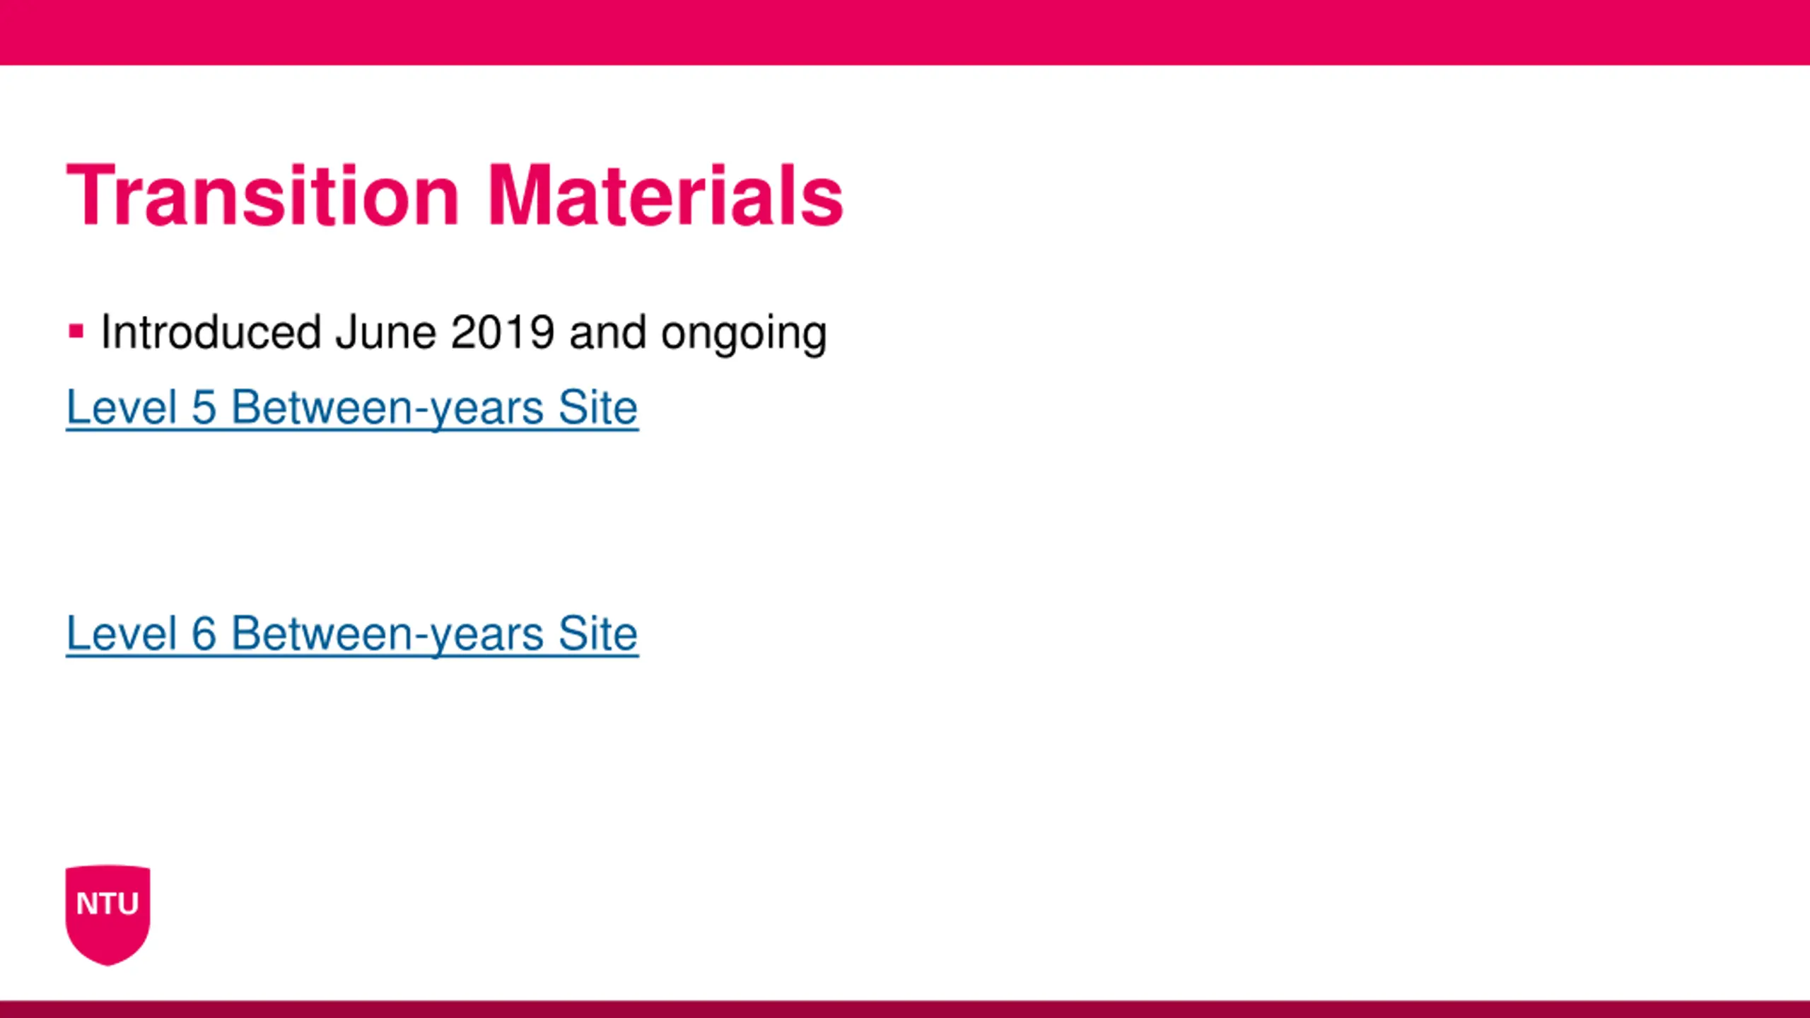Viewport: 1810px width, 1018px height.
Task: Click the word "Site" in the Level 5 link
Action: (x=597, y=408)
